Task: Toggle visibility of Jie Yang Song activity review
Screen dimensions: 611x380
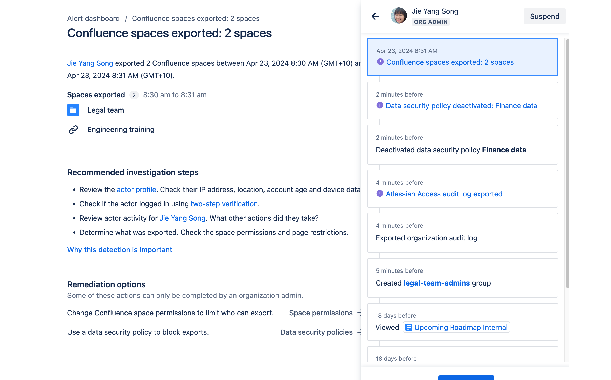Action: point(375,16)
